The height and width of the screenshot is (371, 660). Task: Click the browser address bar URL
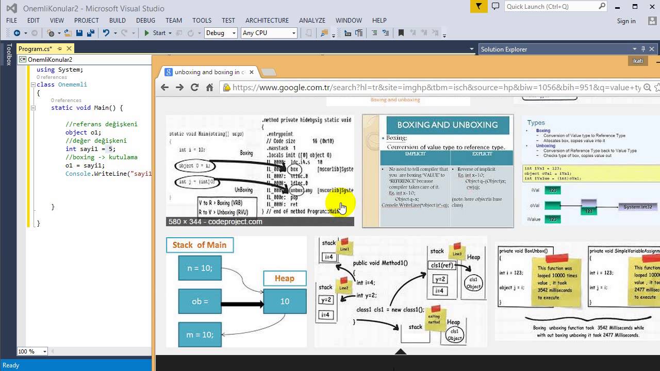[x=437, y=88]
